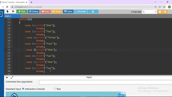
Task: Go forward in browser history
Action: pos(3,7)
